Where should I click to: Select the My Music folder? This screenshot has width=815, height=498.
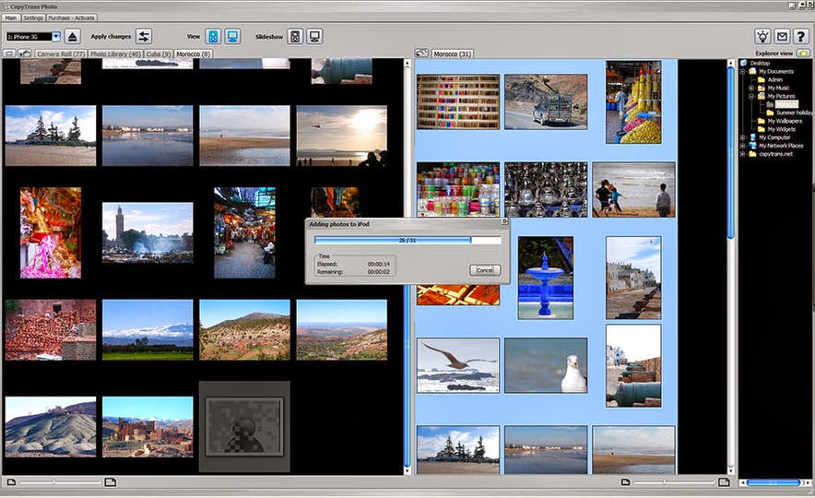pyautogui.click(x=778, y=88)
